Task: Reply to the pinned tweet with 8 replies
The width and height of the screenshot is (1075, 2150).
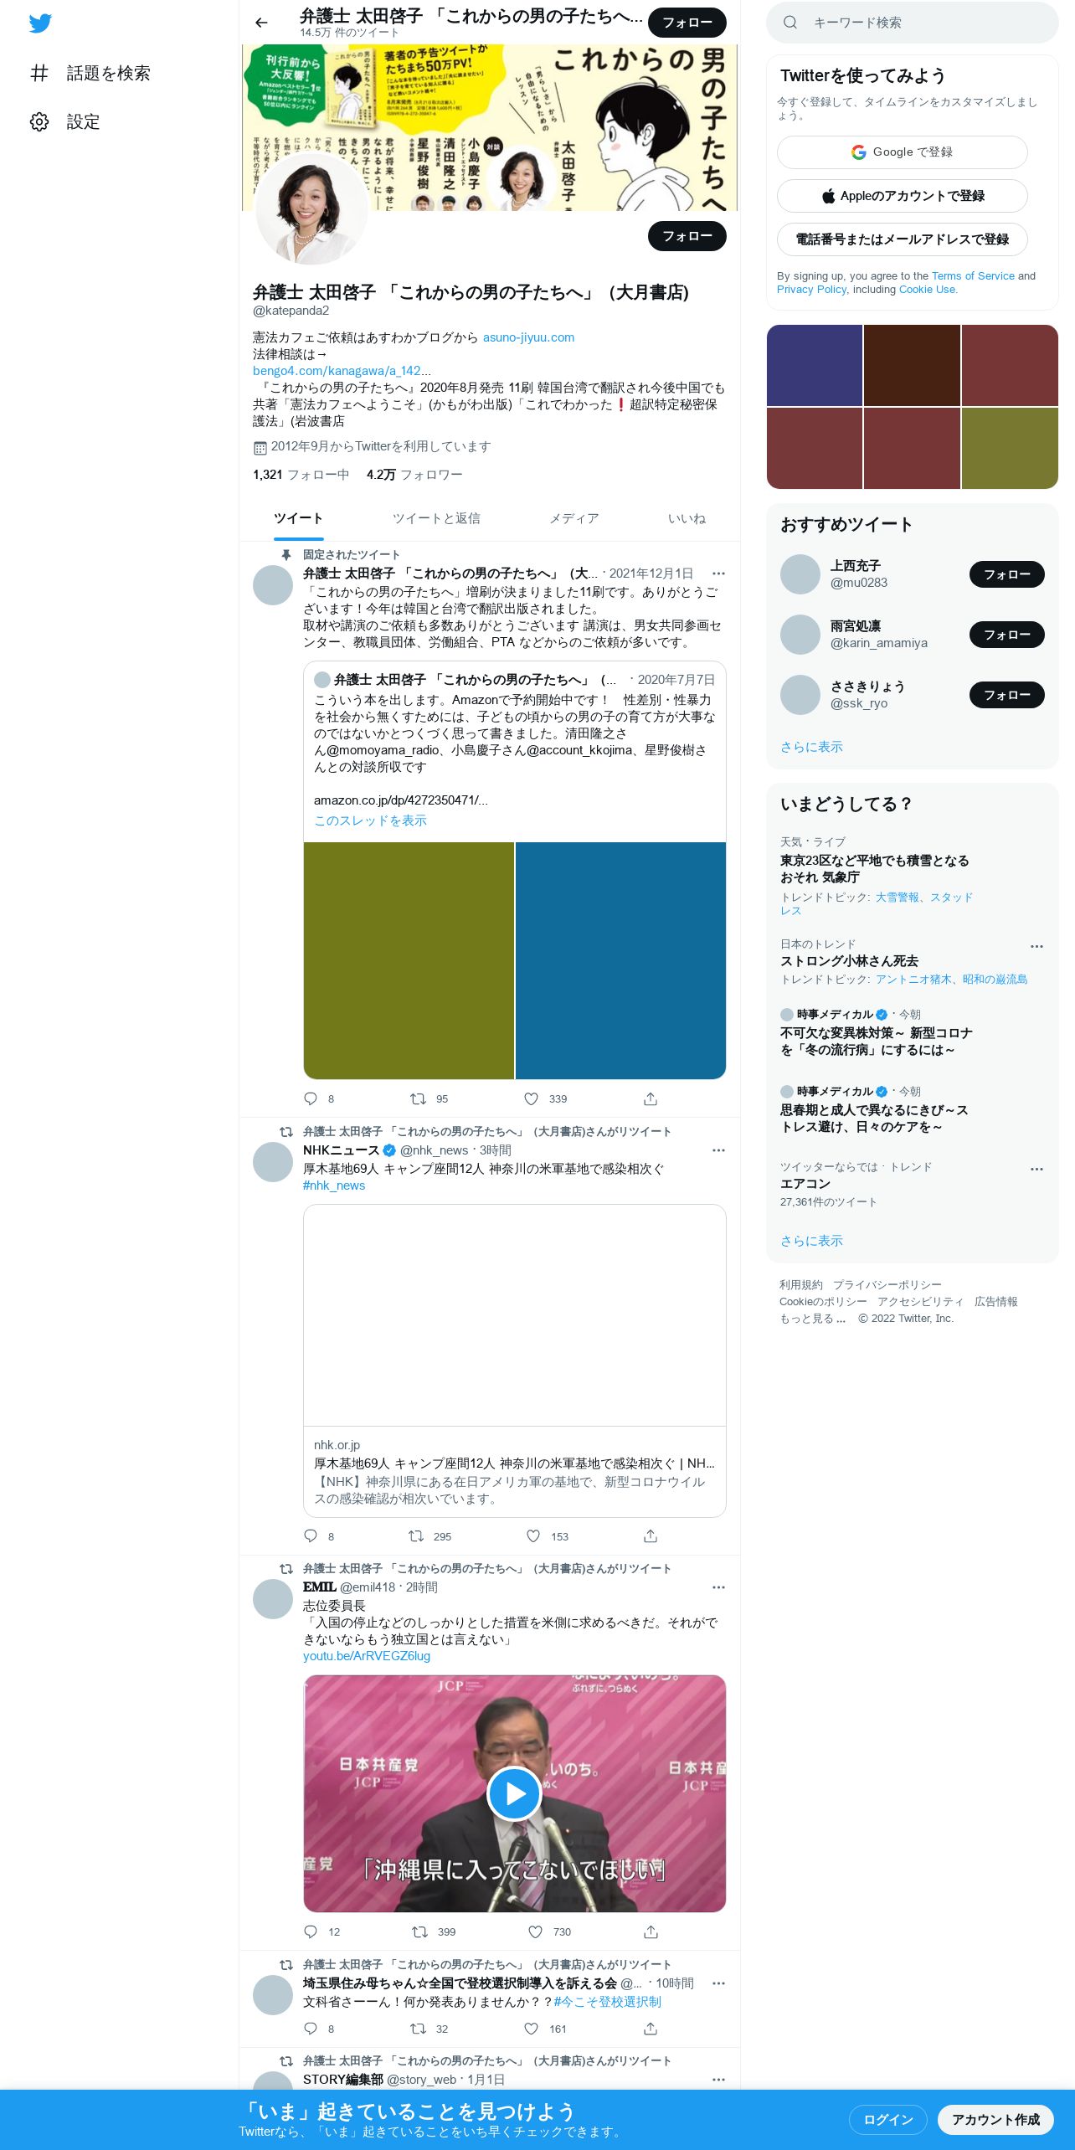Action: click(311, 1098)
